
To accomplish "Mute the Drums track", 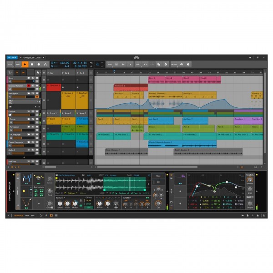I will click(x=37, y=119).
